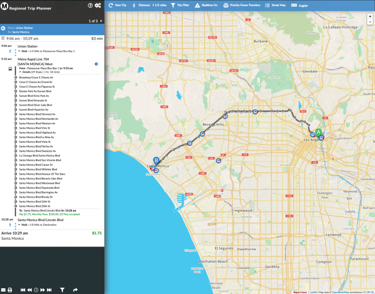This screenshot has height=294, width=375.
Task: Expand walk 1/8 Mile to Destination
Action: tap(37, 225)
